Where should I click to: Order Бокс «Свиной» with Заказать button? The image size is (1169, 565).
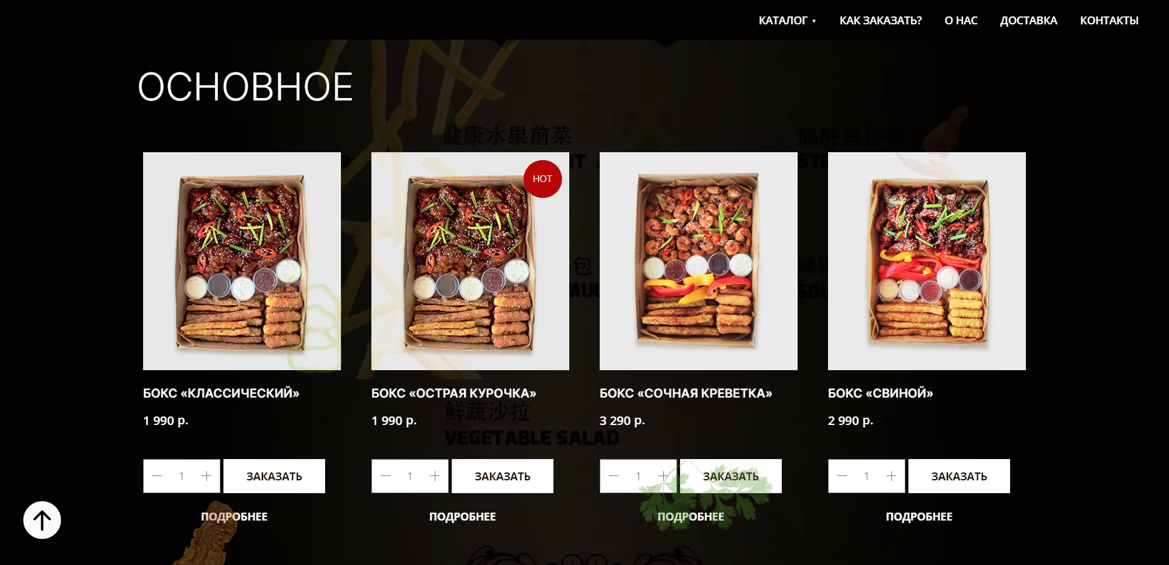coord(959,476)
